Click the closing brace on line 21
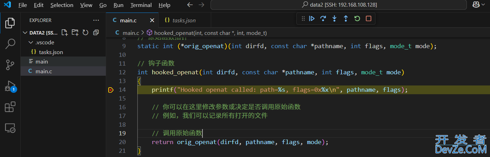 139,151
